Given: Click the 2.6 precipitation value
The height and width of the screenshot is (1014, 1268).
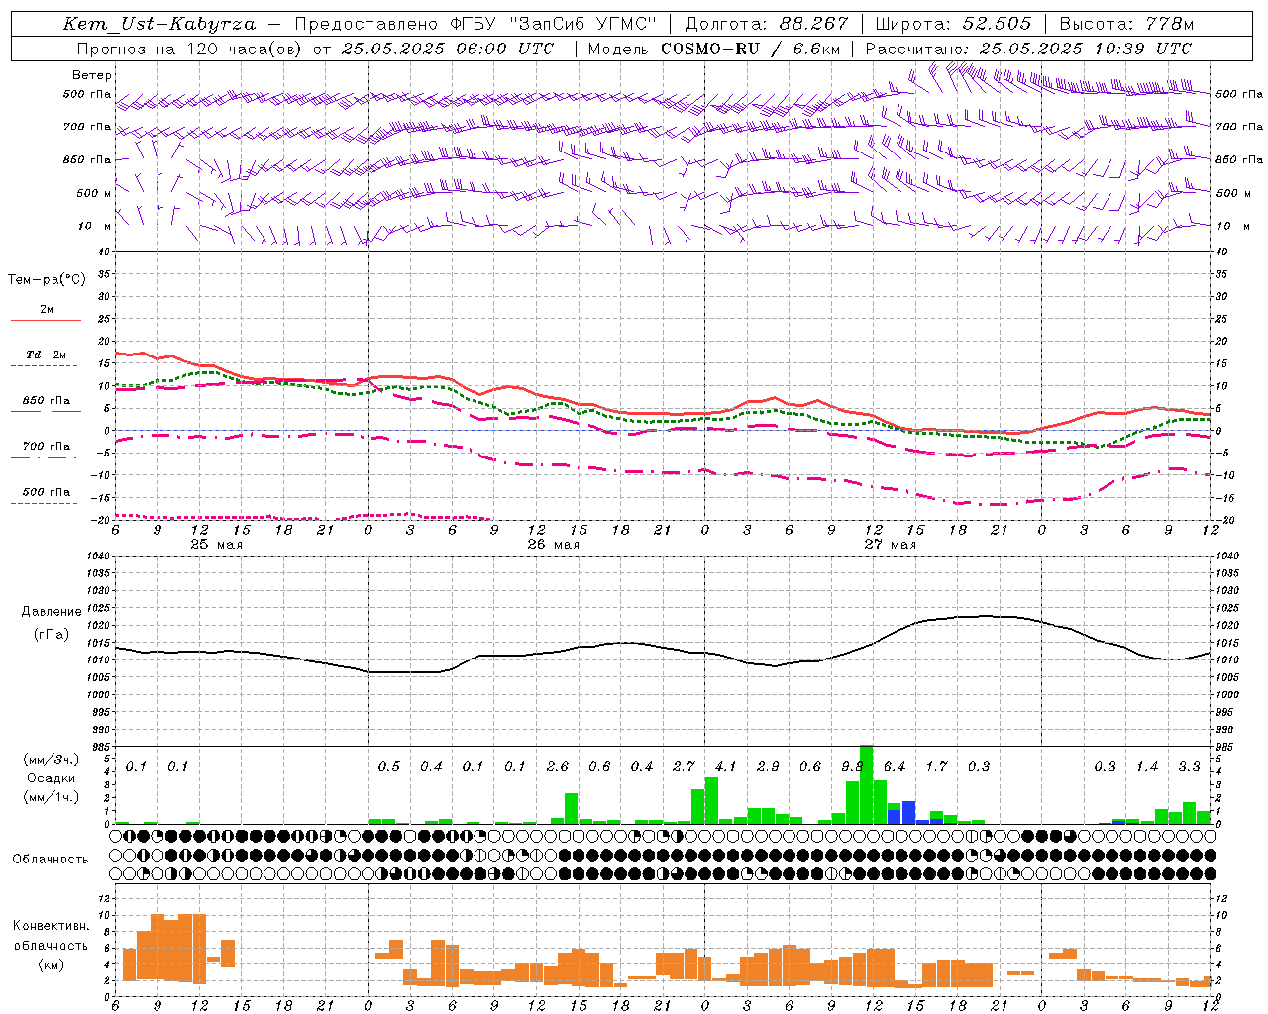Looking at the screenshot, I should point(558,767).
